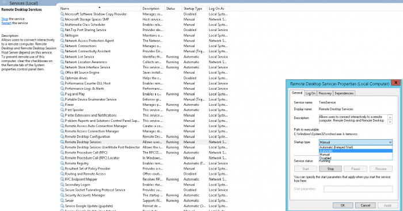403x211 pixels.
Task: Select Remote Access Auto Connection Manager row
Action: [x=144, y=126]
